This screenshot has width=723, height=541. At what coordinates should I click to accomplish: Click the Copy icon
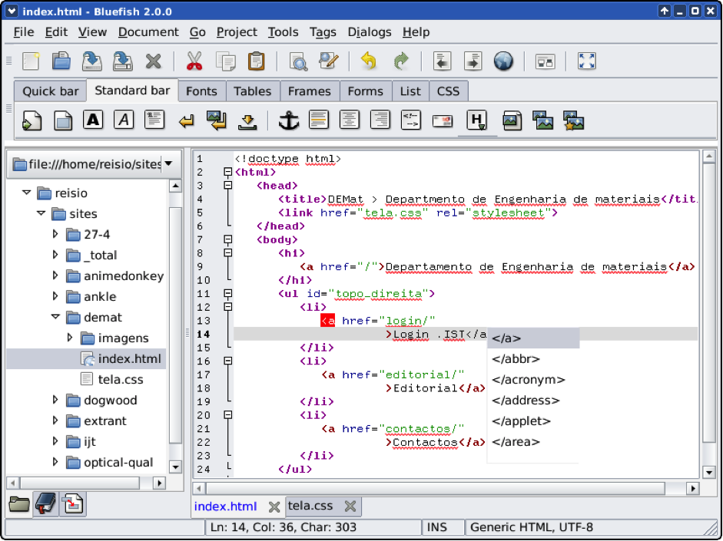(x=225, y=61)
